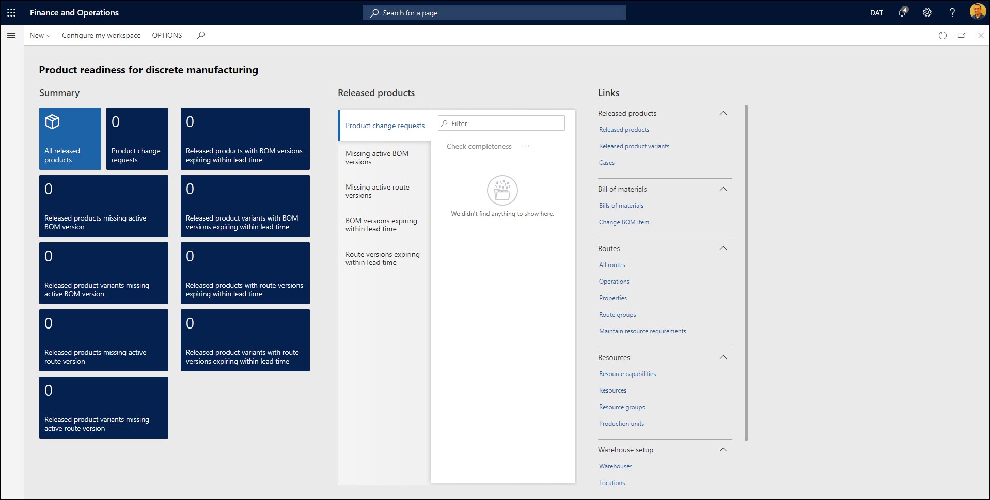
Task: Open the app launcher waffle icon
Action: click(x=11, y=12)
